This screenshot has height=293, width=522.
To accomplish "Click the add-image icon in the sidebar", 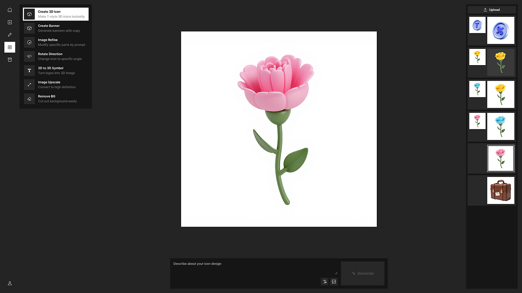I will tap(10, 22).
